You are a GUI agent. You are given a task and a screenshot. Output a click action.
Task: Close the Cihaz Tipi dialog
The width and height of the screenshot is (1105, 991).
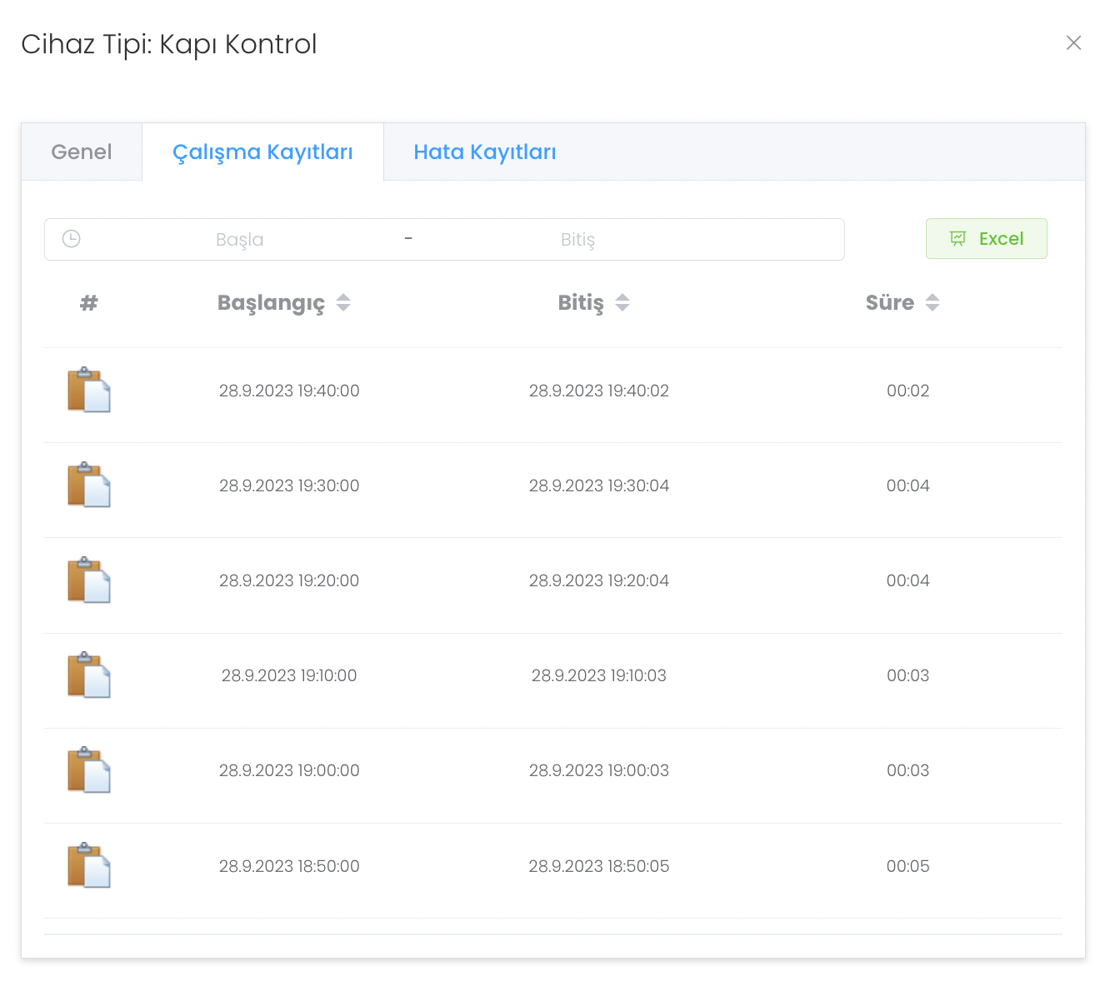coord(1073,43)
